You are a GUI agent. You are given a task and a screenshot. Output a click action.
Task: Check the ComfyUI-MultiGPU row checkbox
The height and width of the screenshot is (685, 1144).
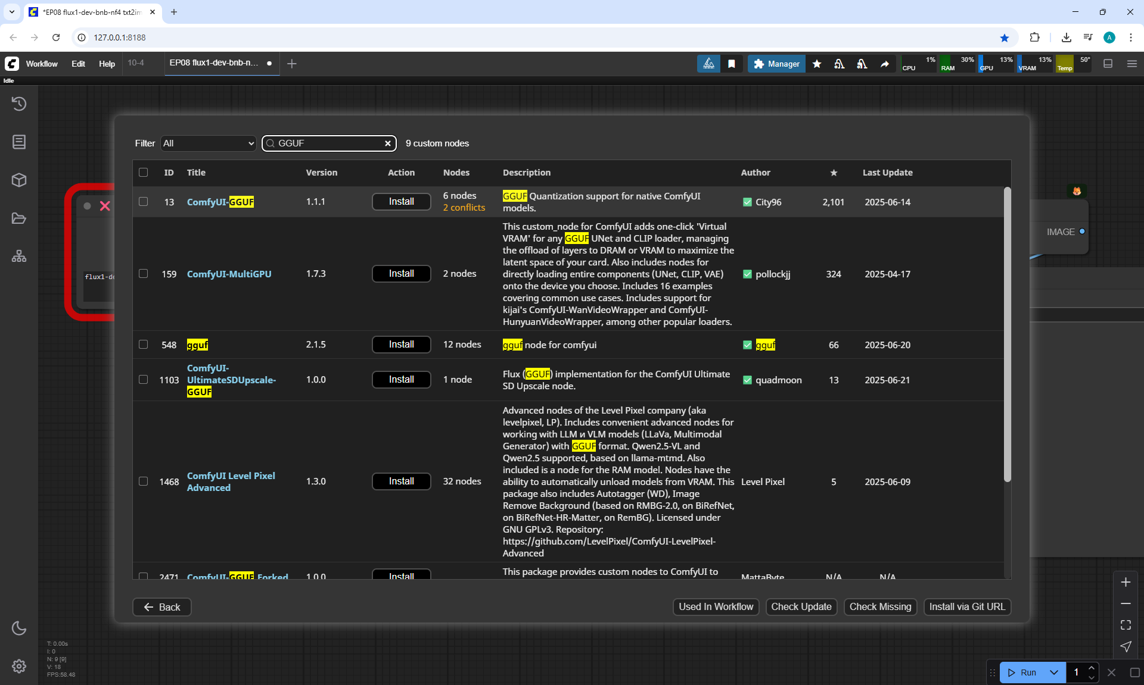(x=144, y=274)
